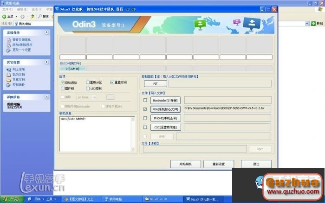The height and width of the screenshot is (203, 325).
Task: Enable the 固件锁 checkbox
Action: coord(62,89)
